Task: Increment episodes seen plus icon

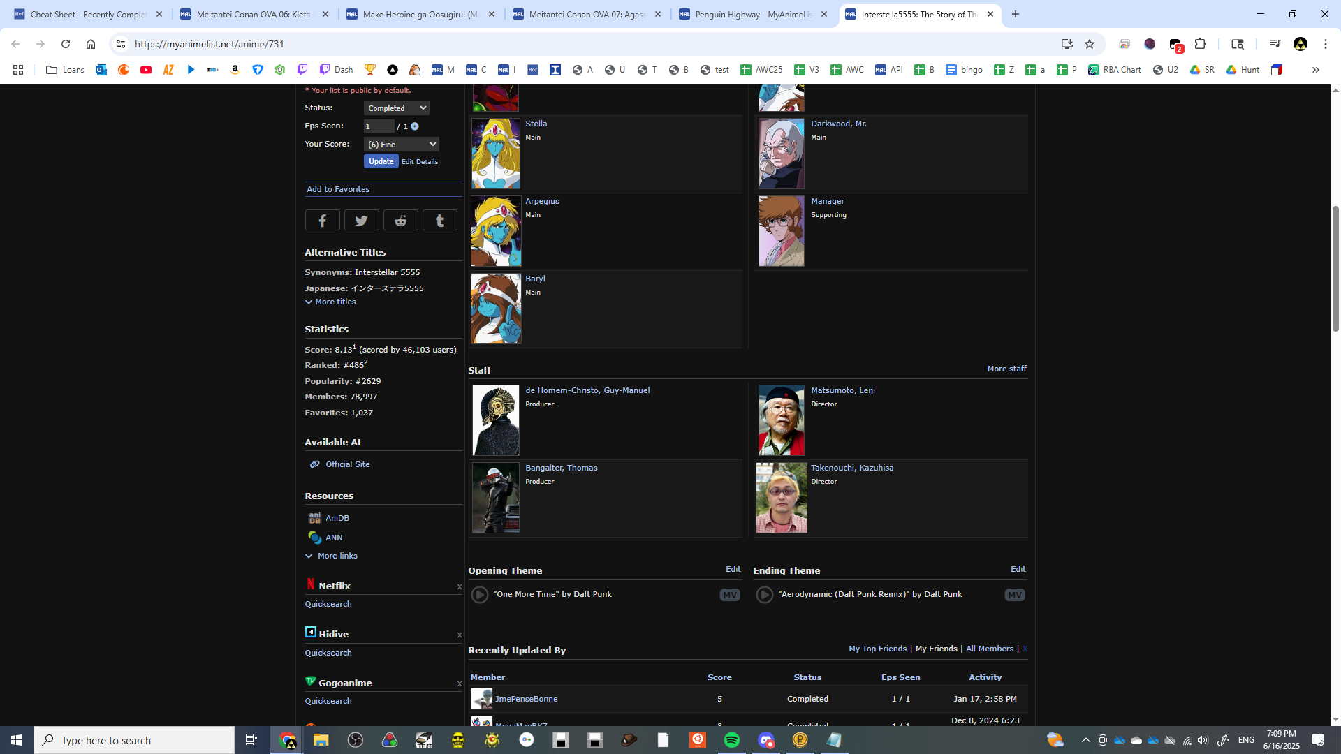Action: [415, 126]
